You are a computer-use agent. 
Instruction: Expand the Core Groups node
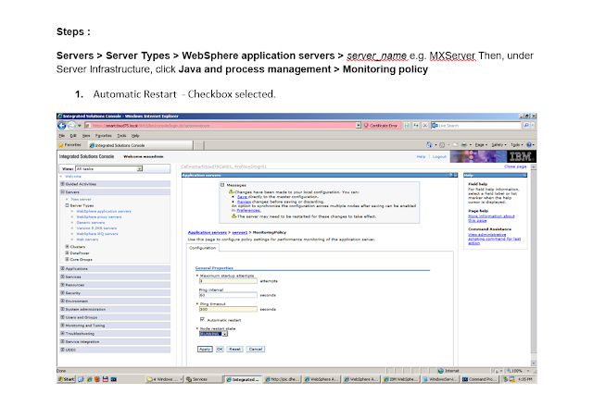click(67, 259)
